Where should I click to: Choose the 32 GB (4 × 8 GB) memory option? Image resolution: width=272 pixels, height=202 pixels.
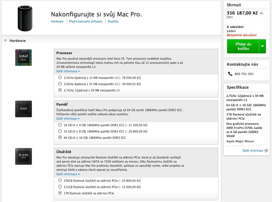pos(60,131)
